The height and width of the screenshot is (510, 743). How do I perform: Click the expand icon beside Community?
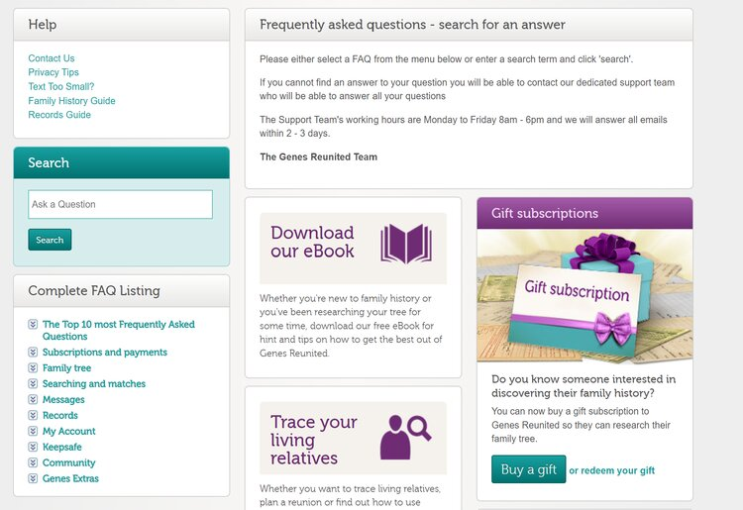tap(34, 463)
